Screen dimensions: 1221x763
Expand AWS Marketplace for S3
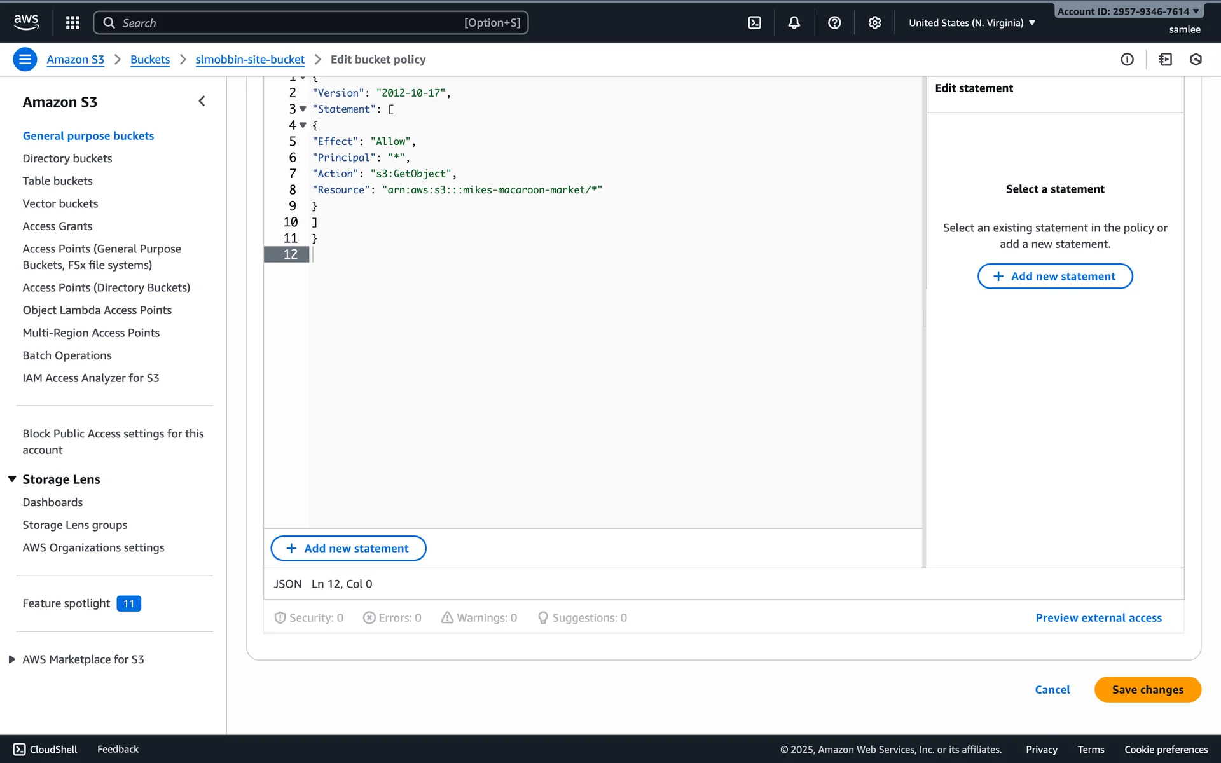point(12,659)
